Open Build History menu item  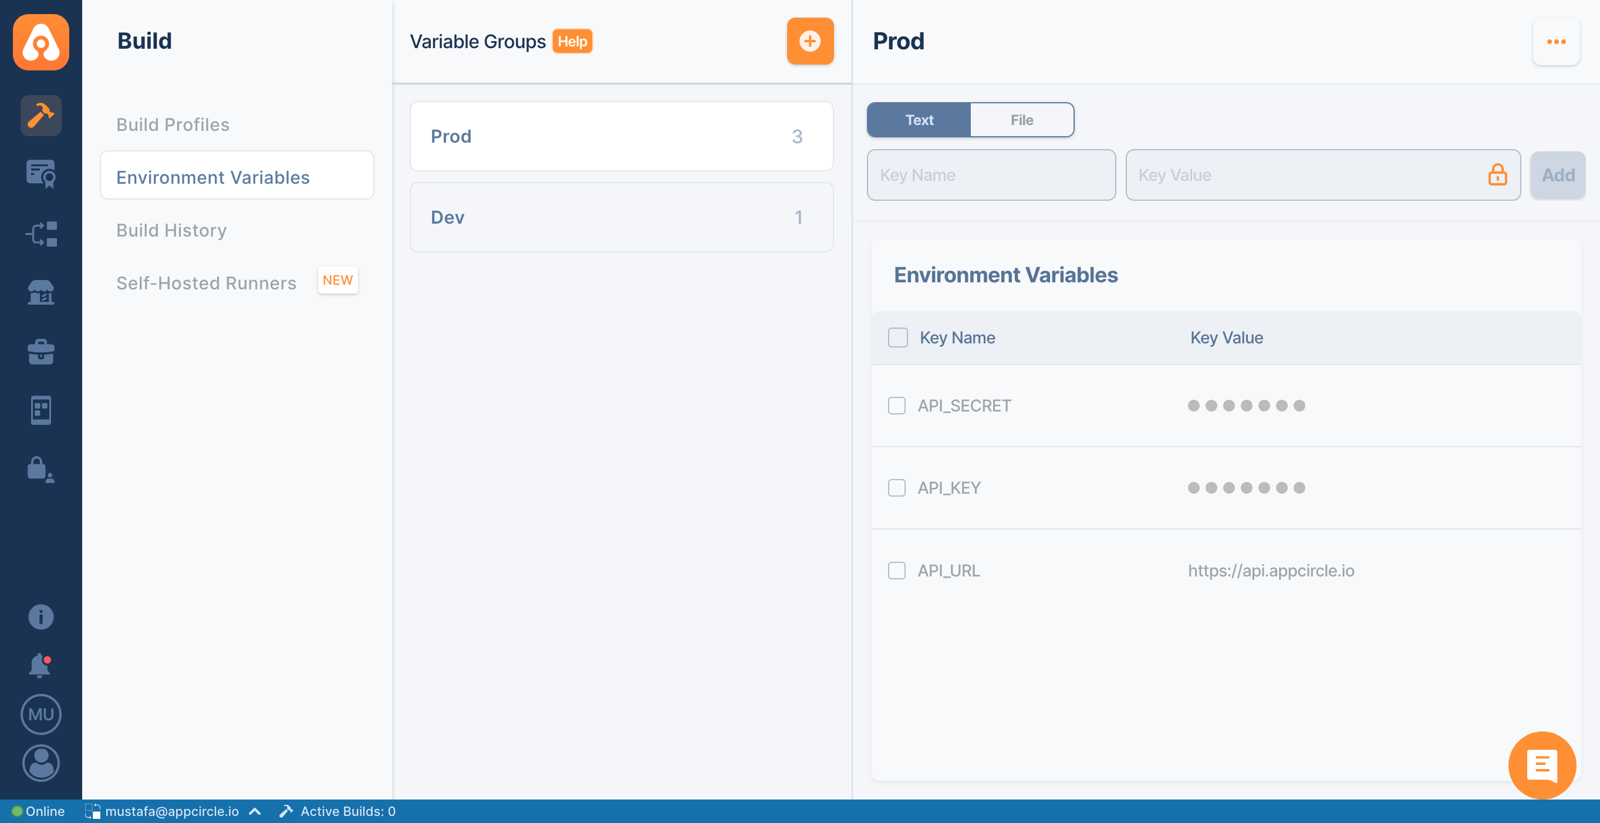coord(171,231)
